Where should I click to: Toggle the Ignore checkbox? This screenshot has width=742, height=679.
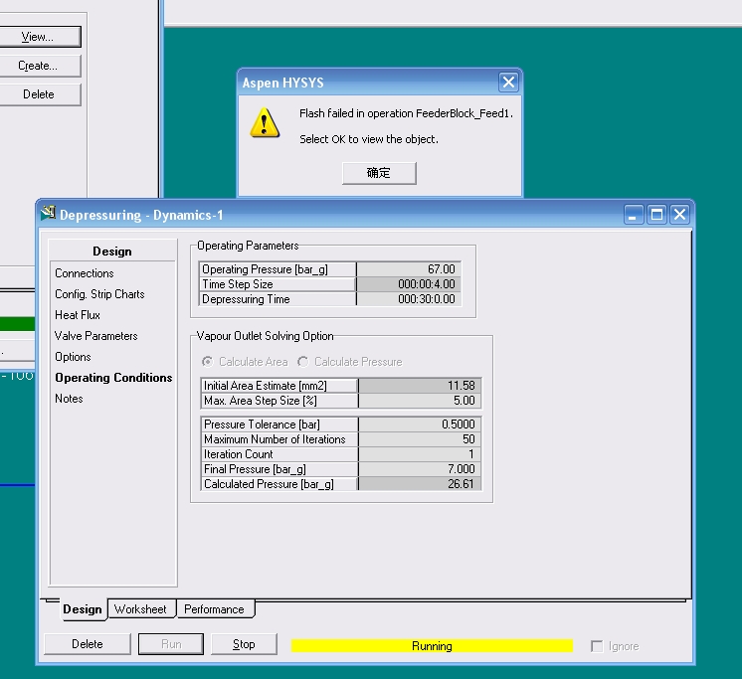pos(597,646)
